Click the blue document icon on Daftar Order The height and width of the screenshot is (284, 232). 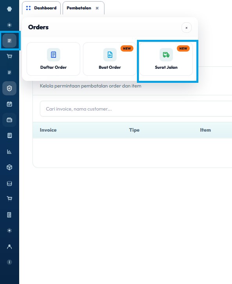coord(54,55)
